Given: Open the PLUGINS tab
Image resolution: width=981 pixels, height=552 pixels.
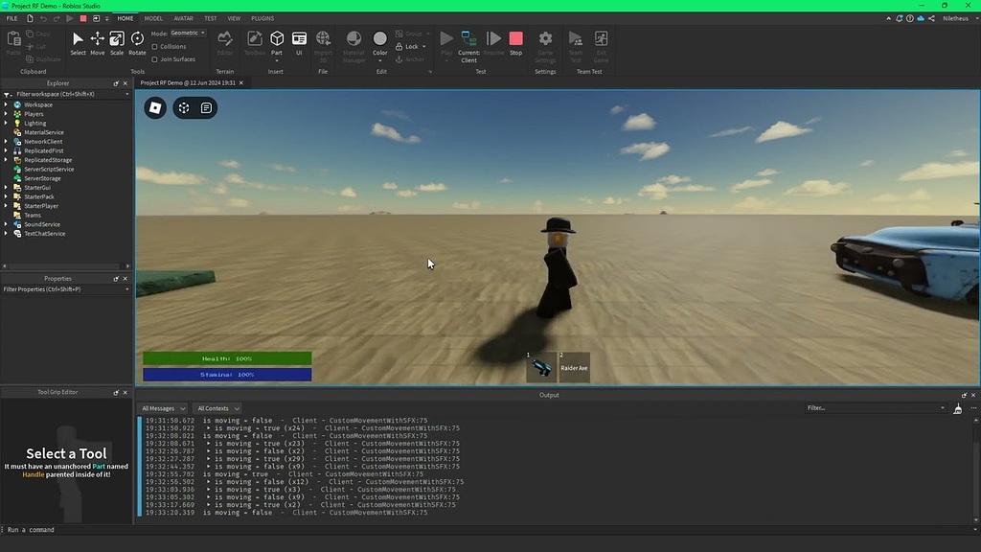Looking at the screenshot, I should click(x=261, y=17).
